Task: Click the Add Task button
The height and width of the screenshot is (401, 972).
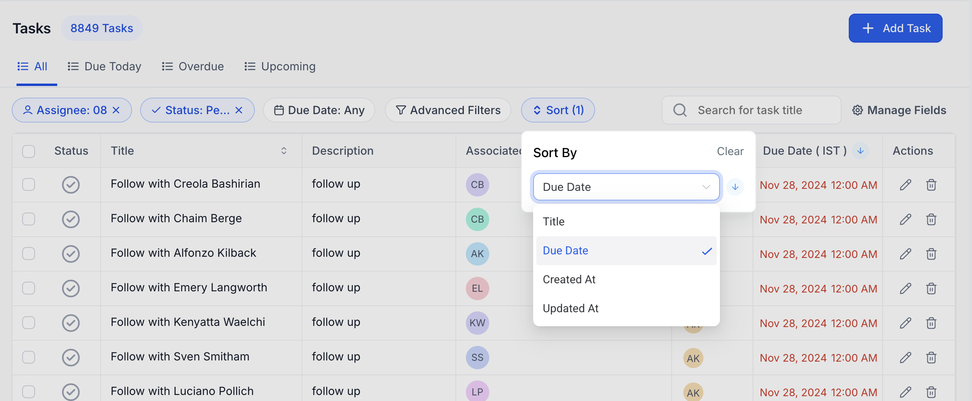Action: [x=895, y=28]
